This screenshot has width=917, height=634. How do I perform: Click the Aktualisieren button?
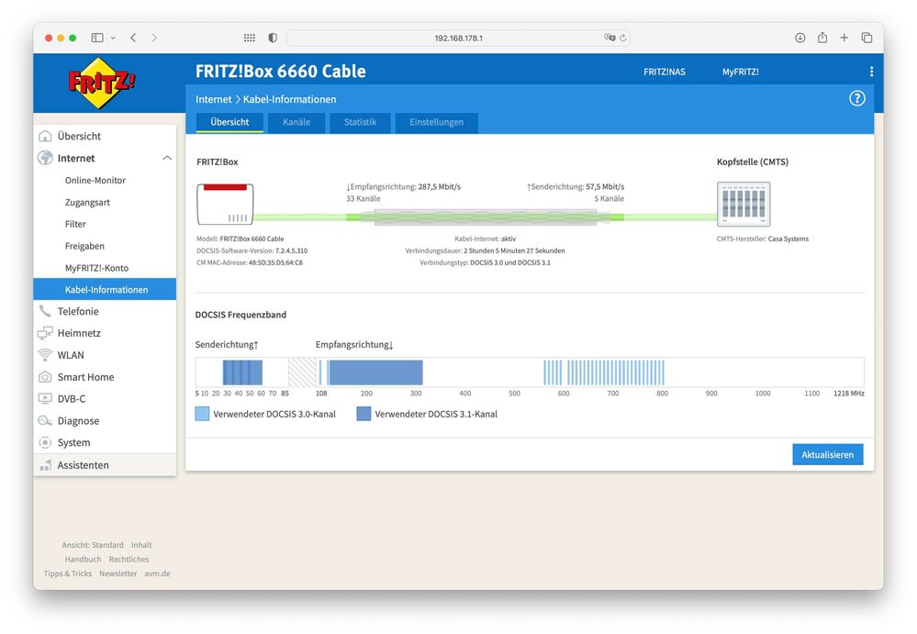828,454
